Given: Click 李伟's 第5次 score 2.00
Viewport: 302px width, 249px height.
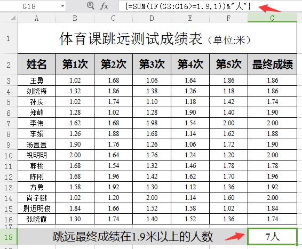Looking at the screenshot, I should point(228,123).
